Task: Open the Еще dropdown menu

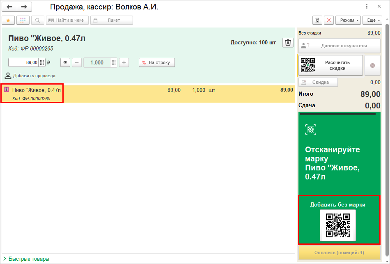Action: pos(372,21)
